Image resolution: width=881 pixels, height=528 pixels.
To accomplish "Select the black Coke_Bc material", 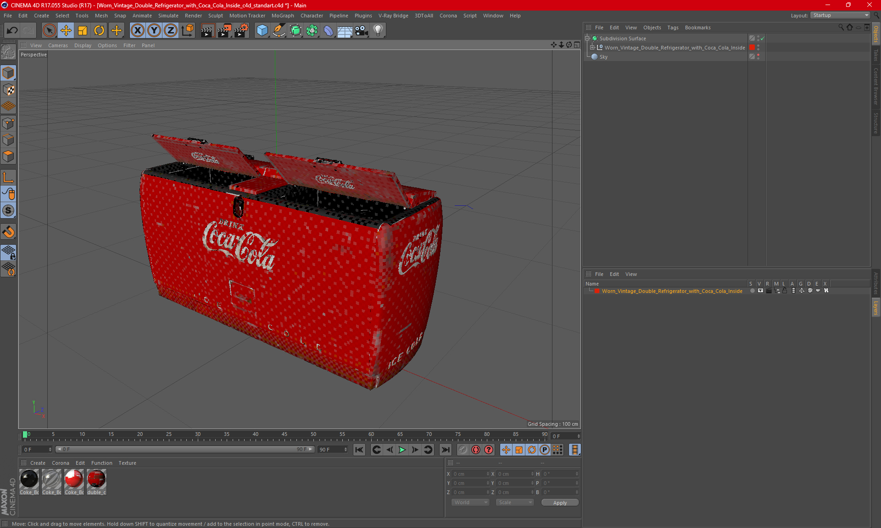I will pyautogui.click(x=29, y=482).
